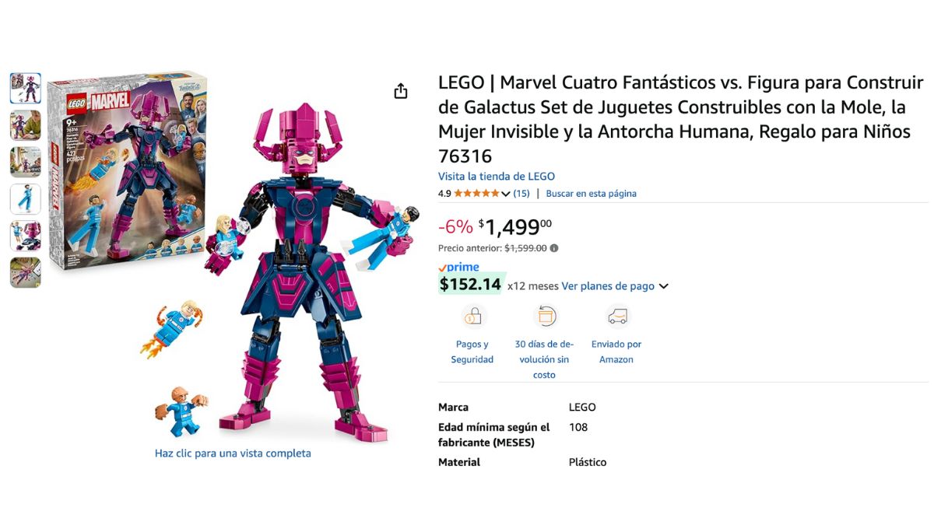
Task: Click the orange star rating icons
Action: (476, 194)
